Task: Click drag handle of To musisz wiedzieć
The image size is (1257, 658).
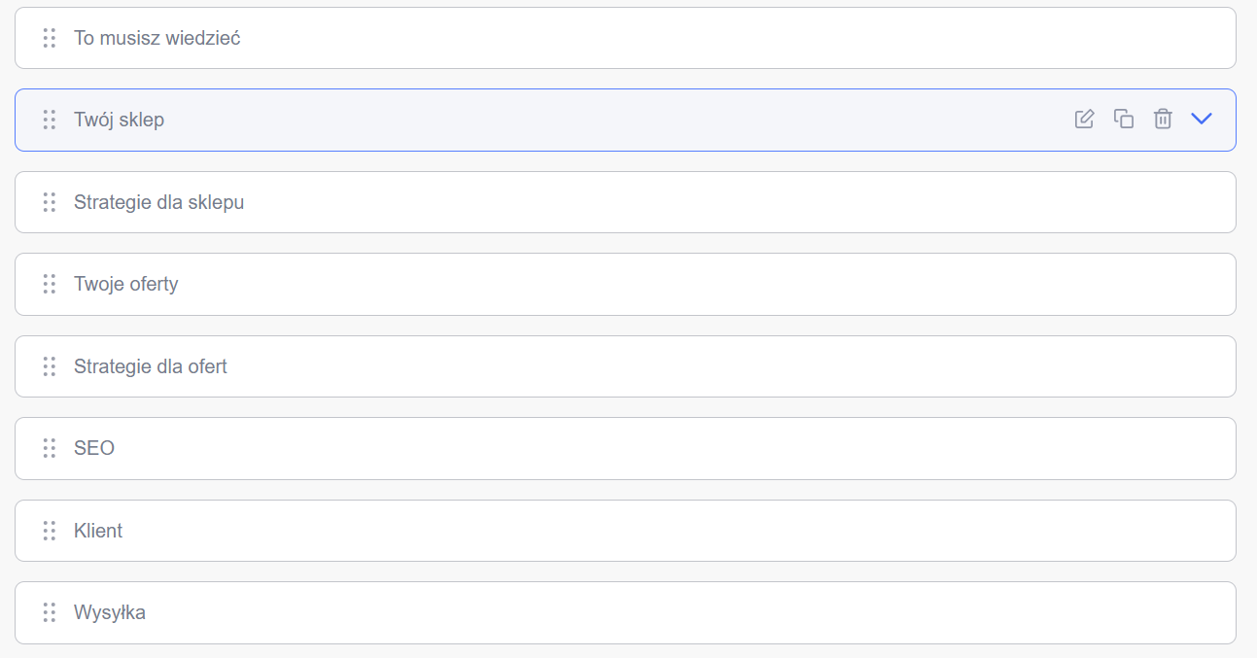Action: (50, 38)
